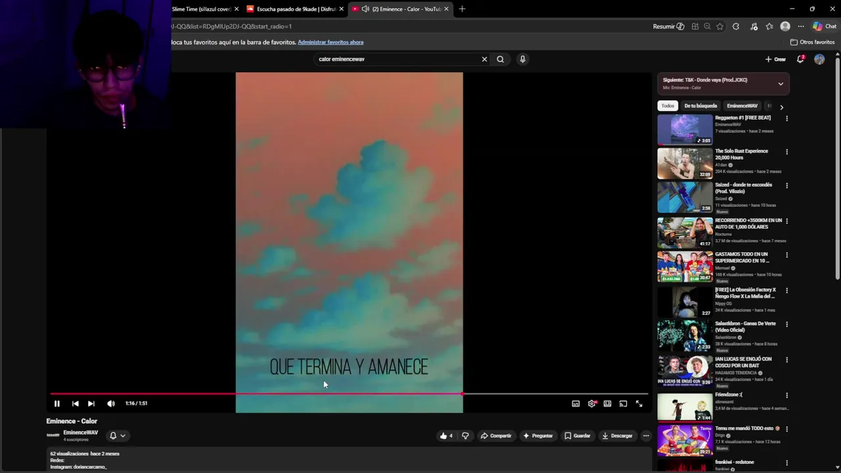The width and height of the screenshot is (841, 473).
Task: Open notification bell dropdown for EminenceWAV
Action: (117, 436)
